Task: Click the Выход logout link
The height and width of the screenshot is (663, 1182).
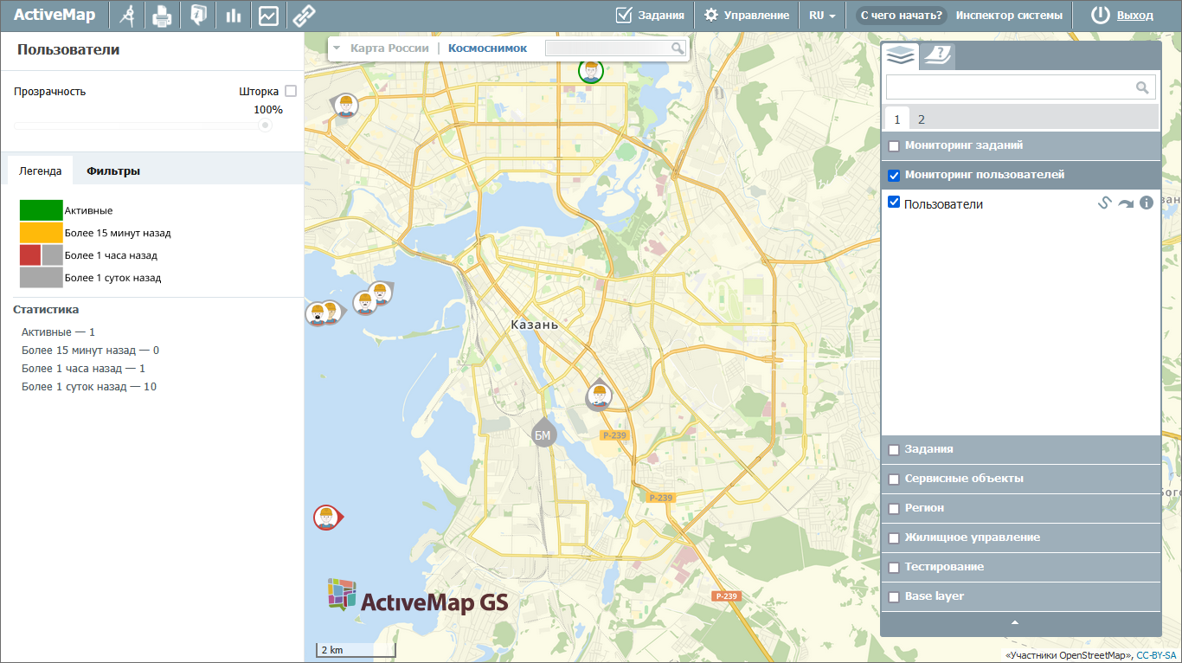Action: [x=1134, y=15]
